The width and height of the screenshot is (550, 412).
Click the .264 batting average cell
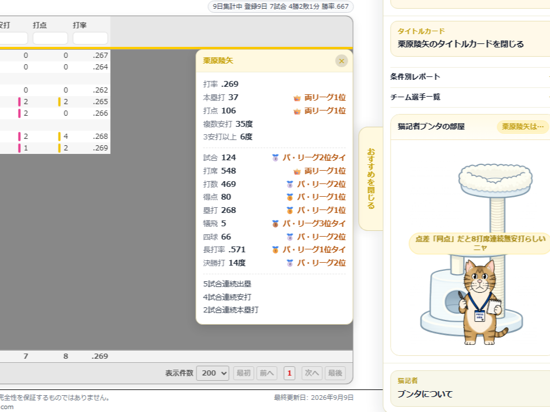tap(100, 67)
